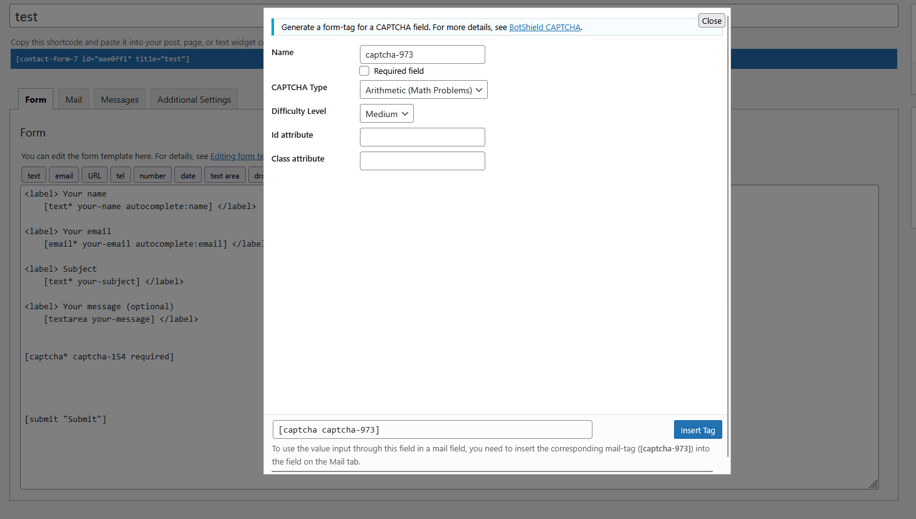The width and height of the screenshot is (916, 519).
Task: Insert an email form-tag
Action: coord(63,175)
